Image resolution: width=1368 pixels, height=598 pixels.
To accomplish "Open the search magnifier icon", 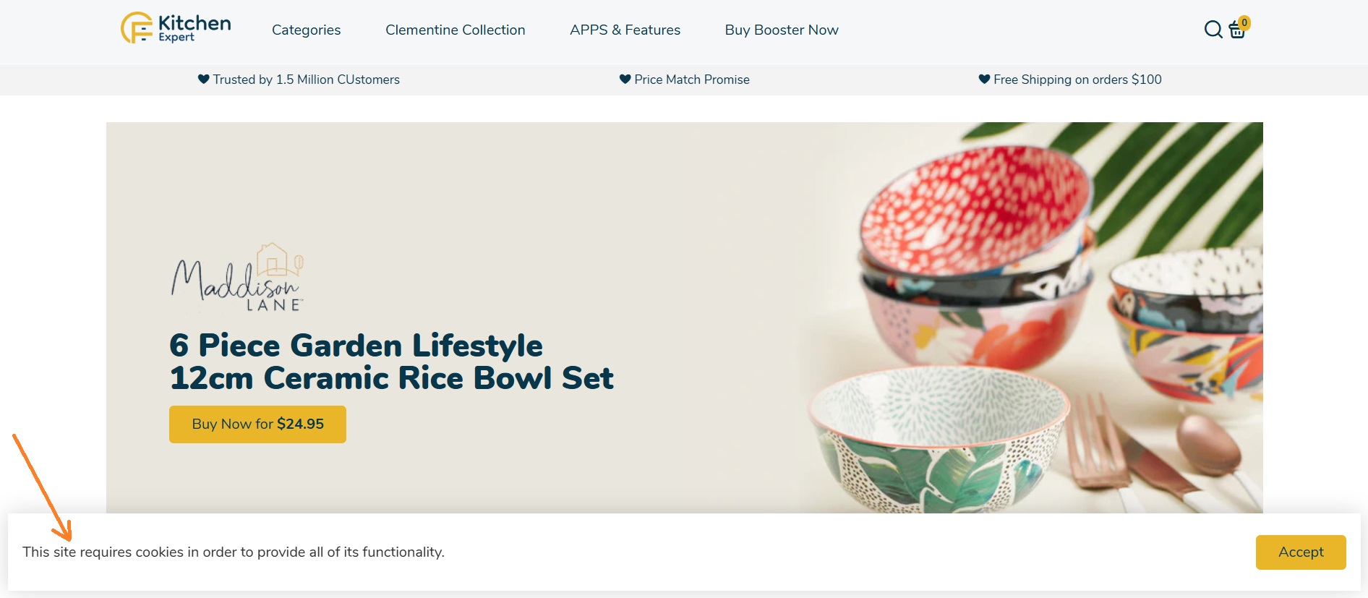I will click(1213, 30).
